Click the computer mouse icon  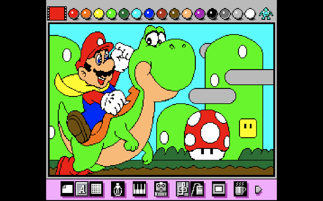pyautogui.click(x=196, y=189)
